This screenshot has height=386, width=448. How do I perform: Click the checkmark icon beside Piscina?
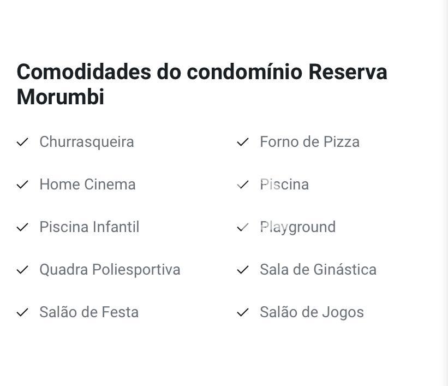click(243, 185)
